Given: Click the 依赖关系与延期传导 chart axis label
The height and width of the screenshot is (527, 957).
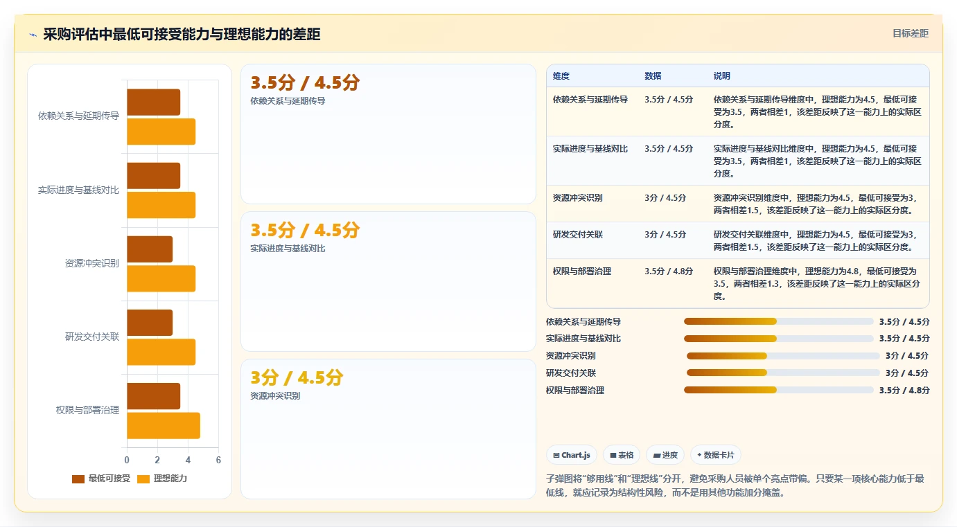Looking at the screenshot, I should coord(78,116).
